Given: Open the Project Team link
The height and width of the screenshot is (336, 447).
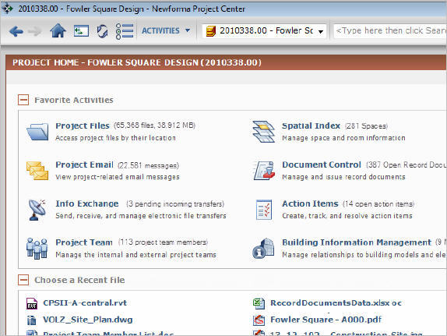Looking at the screenshot, I should (84, 242).
